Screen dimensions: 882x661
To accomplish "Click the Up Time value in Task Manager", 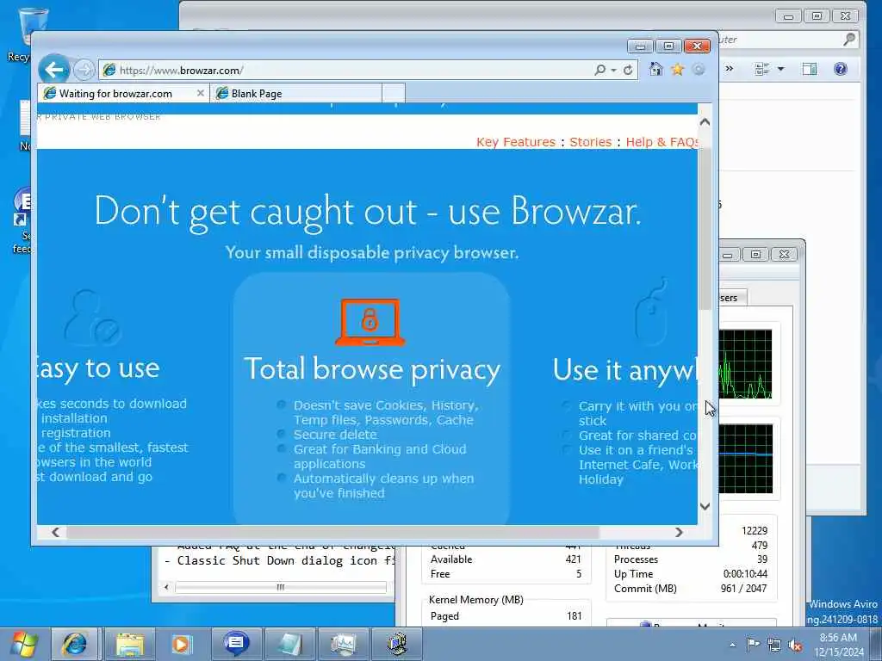I will pos(745,574).
